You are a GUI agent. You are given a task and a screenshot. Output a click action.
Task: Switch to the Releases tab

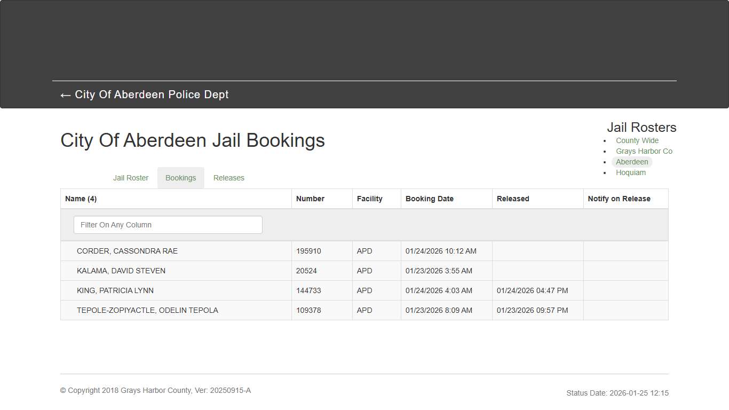click(228, 178)
